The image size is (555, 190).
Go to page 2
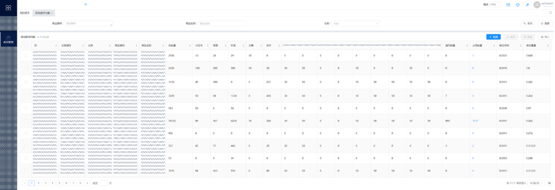click(39, 183)
